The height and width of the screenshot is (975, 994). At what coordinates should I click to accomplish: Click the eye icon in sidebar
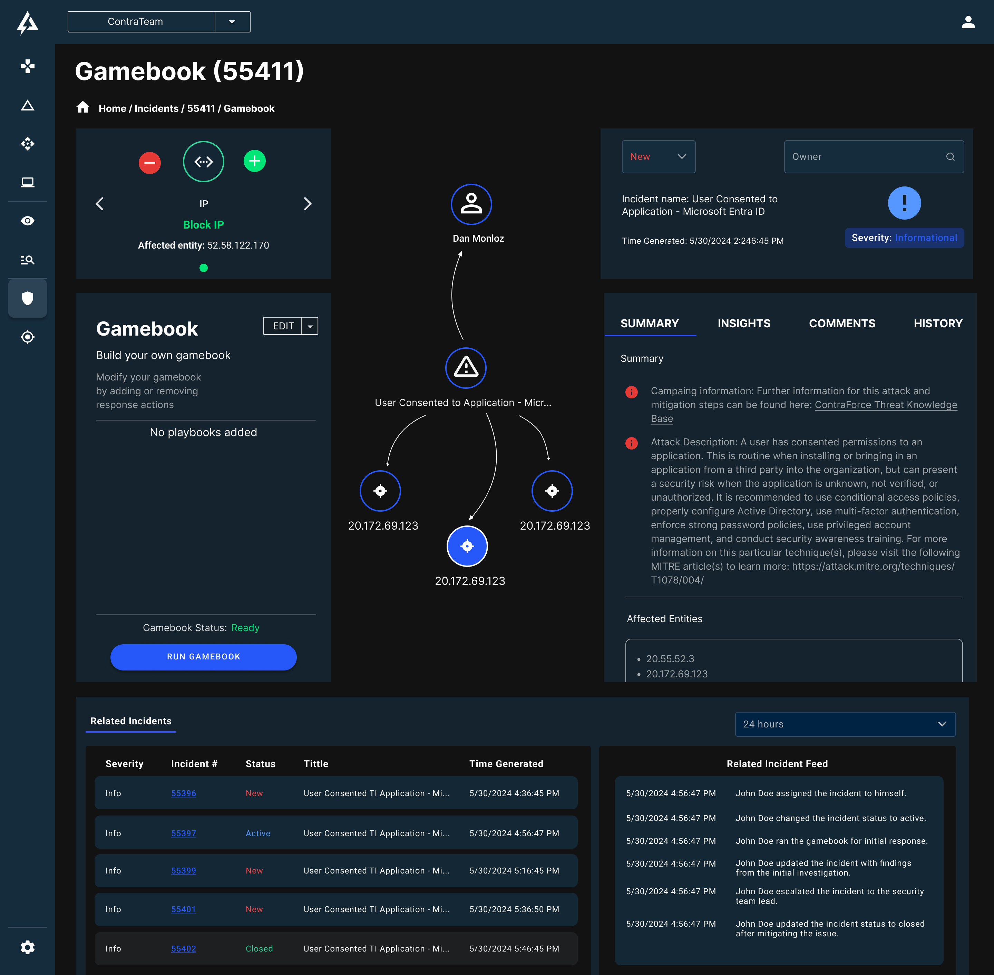pyautogui.click(x=28, y=221)
